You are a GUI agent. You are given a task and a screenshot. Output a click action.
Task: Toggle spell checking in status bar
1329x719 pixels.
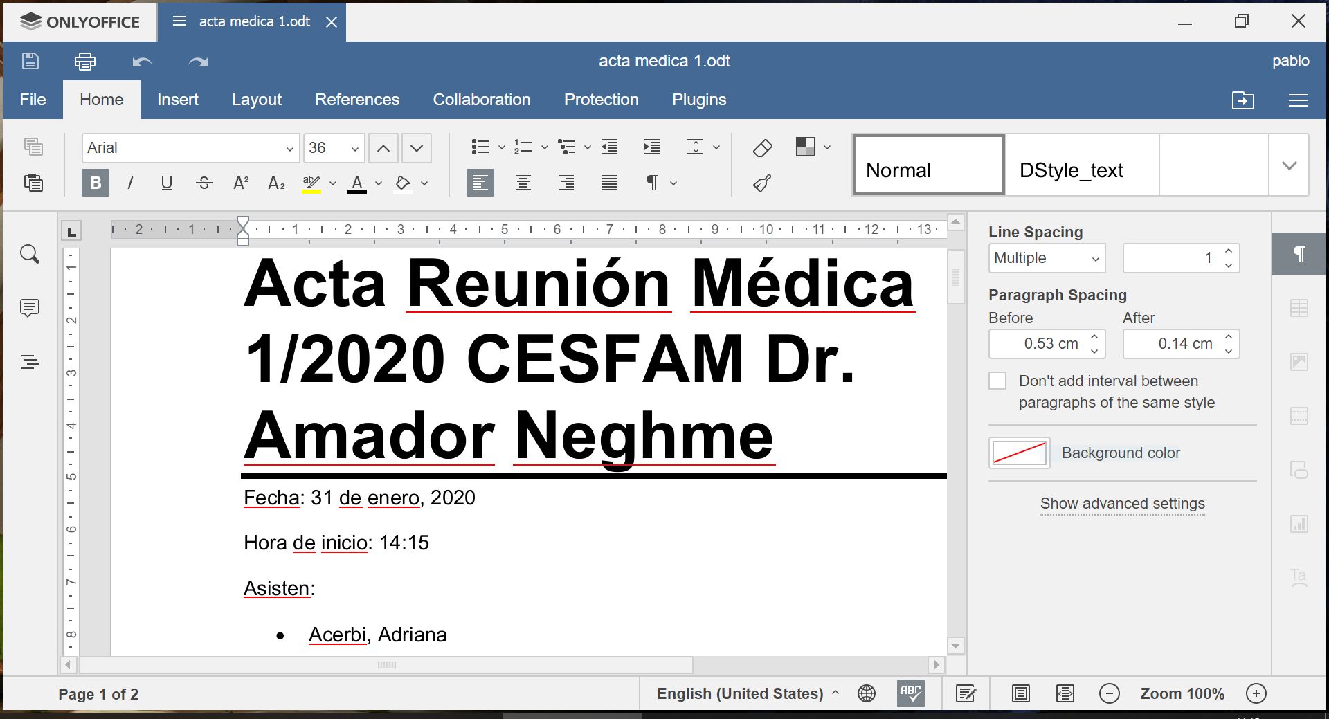[911, 693]
